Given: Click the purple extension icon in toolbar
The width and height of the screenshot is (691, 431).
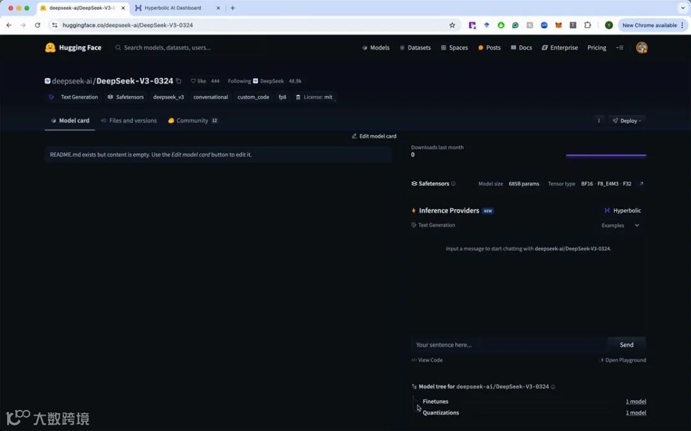Looking at the screenshot, I should coord(472,25).
